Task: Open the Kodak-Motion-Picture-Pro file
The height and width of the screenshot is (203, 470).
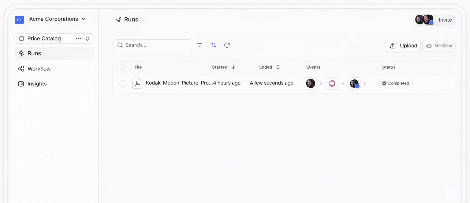Action: coord(179,83)
